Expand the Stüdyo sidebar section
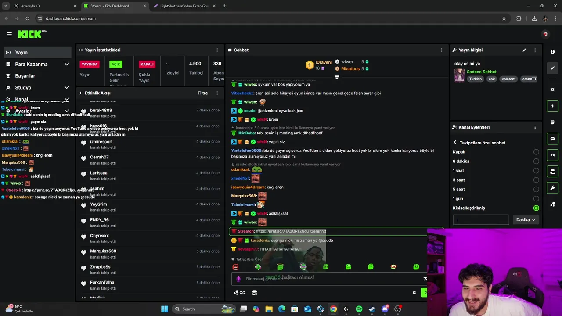Screen dimensions: 562x316 coord(66,88)
